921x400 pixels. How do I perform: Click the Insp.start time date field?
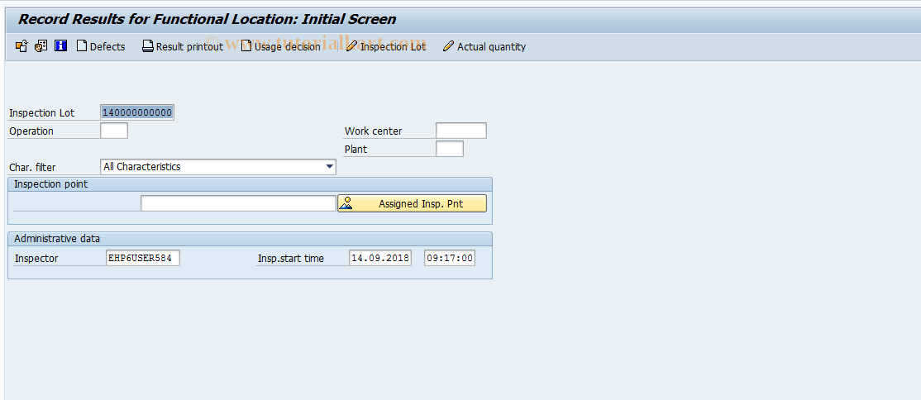(x=380, y=258)
